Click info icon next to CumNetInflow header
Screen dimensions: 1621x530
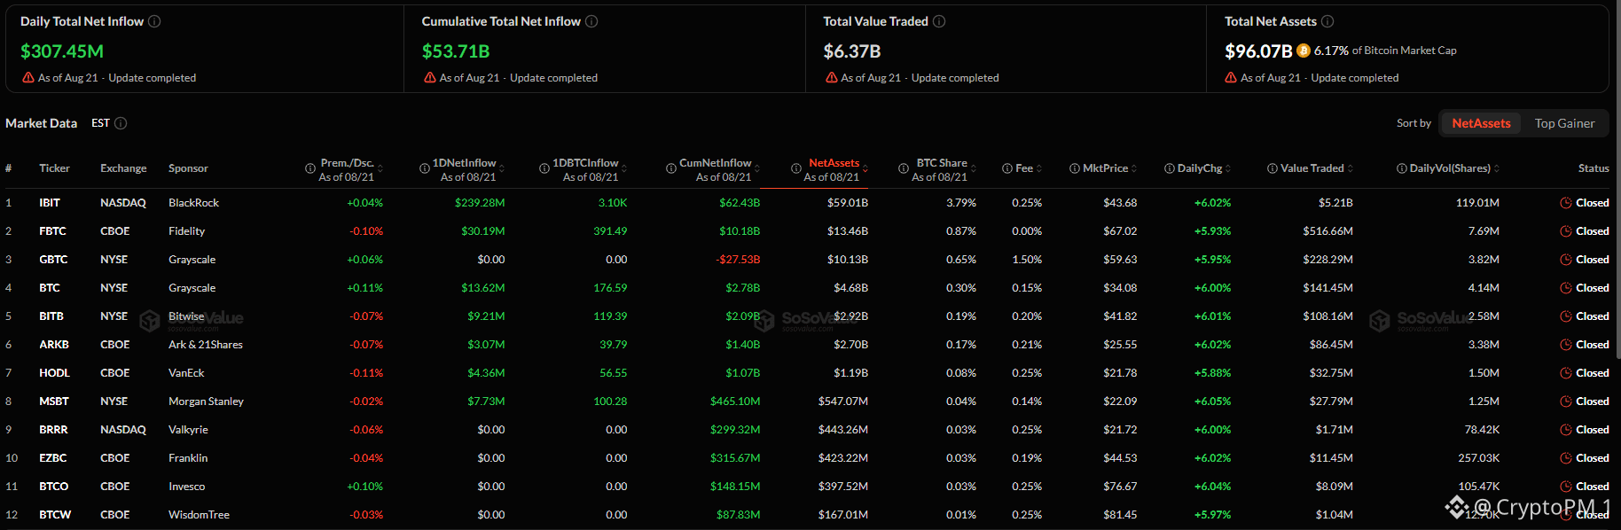tap(671, 168)
